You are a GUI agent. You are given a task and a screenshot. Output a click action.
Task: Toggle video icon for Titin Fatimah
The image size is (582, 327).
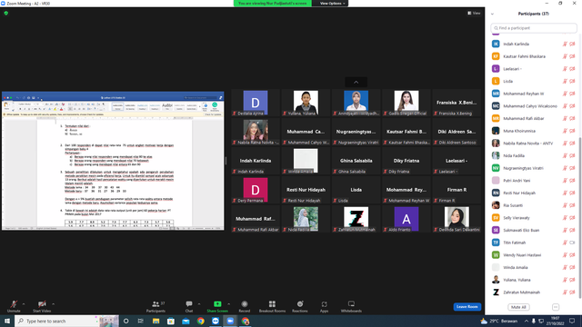coord(572,243)
